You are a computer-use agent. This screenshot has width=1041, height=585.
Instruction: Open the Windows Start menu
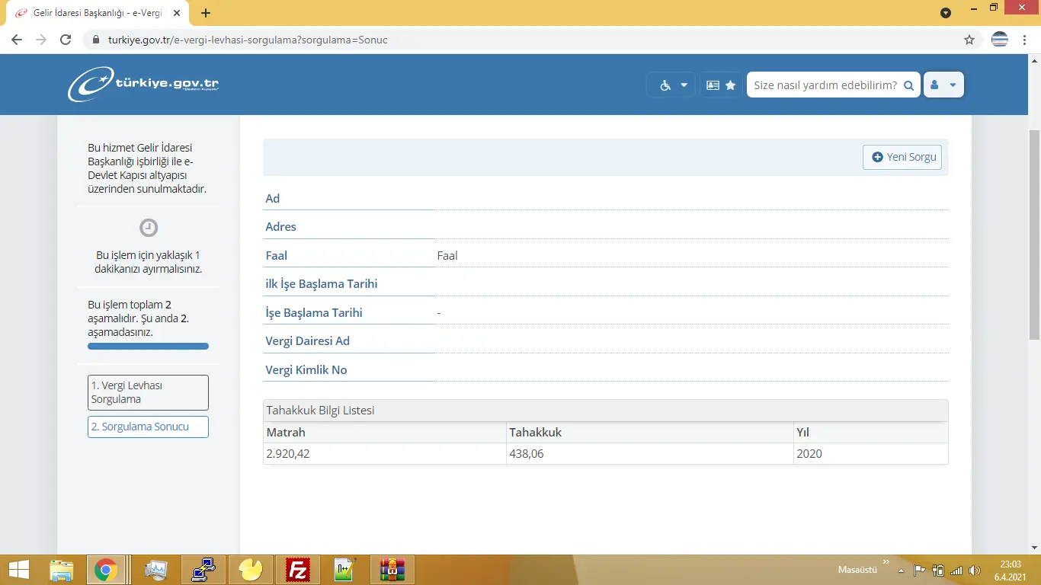pyautogui.click(x=18, y=570)
